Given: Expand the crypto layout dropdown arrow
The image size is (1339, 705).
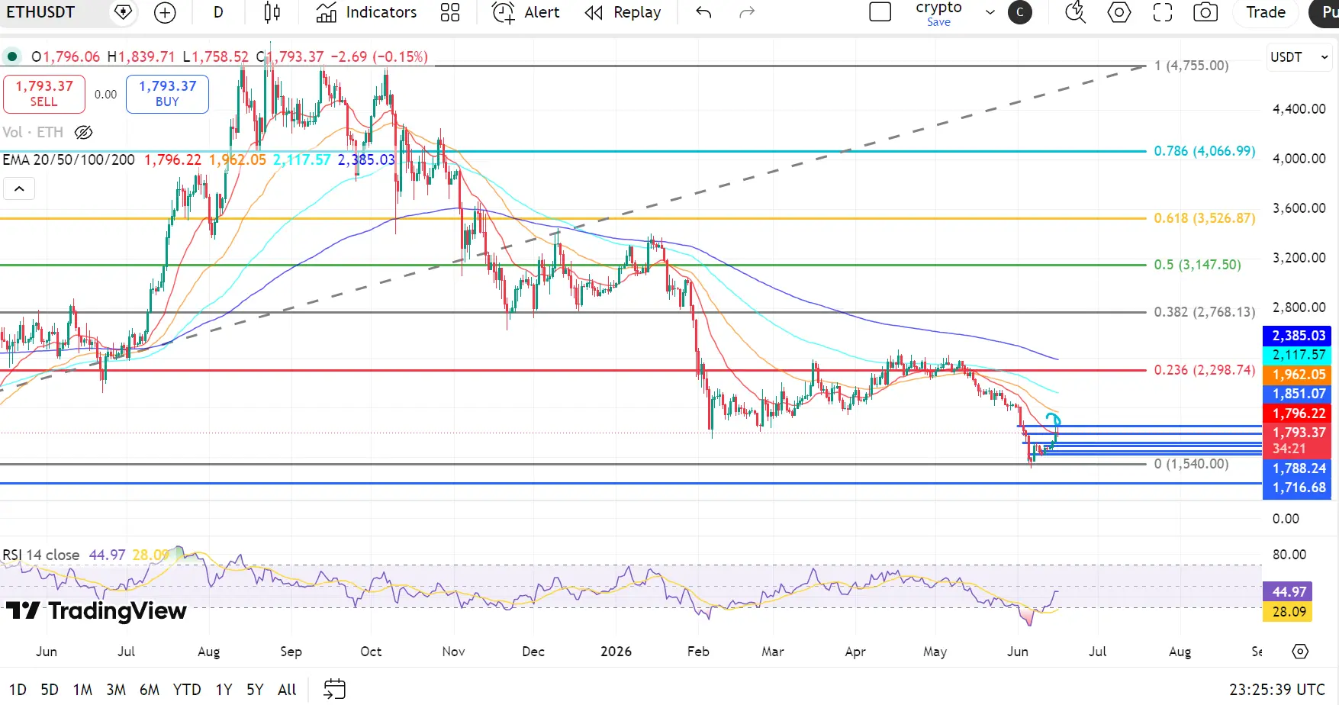Looking at the screenshot, I should 990,12.
